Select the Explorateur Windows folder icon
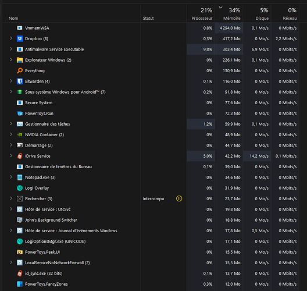 click(20, 60)
